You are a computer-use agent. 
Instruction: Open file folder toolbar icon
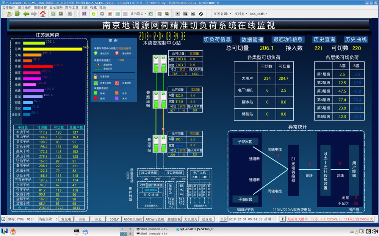tap(10, 14)
